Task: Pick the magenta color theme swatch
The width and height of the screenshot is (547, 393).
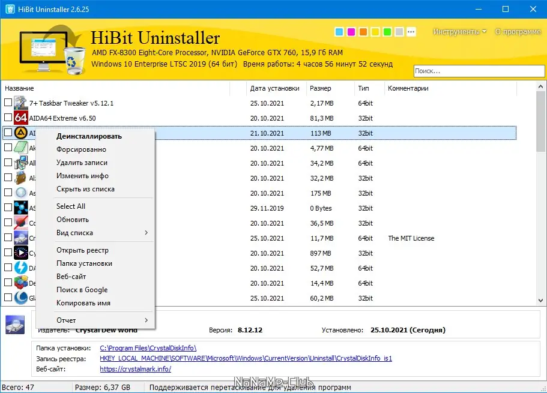Action: [351, 32]
